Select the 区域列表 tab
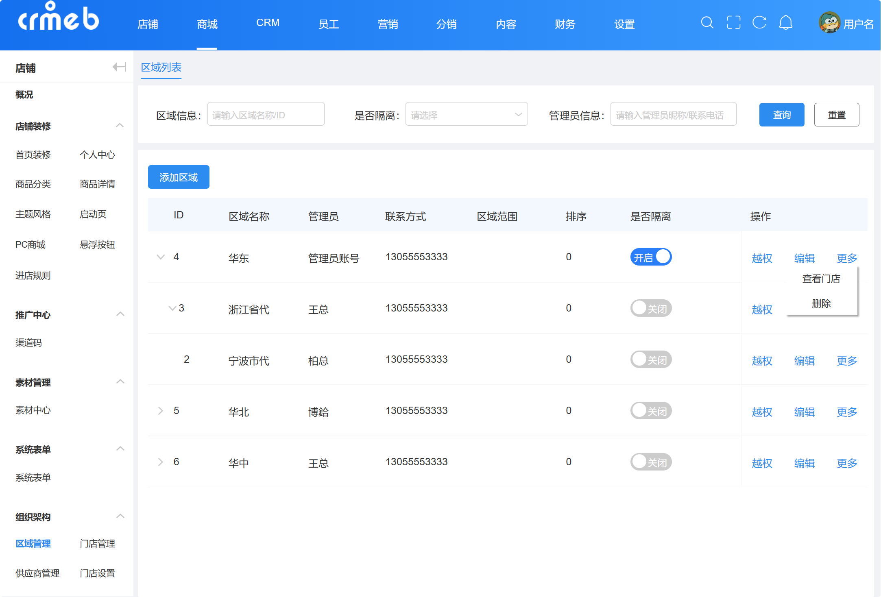The height and width of the screenshot is (597, 881). (x=161, y=68)
